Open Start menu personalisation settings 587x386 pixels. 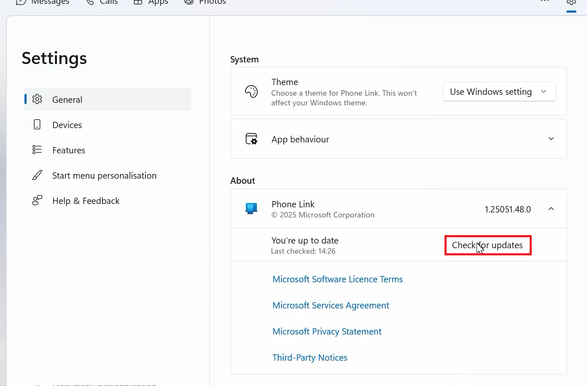click(x=108, y=175)
